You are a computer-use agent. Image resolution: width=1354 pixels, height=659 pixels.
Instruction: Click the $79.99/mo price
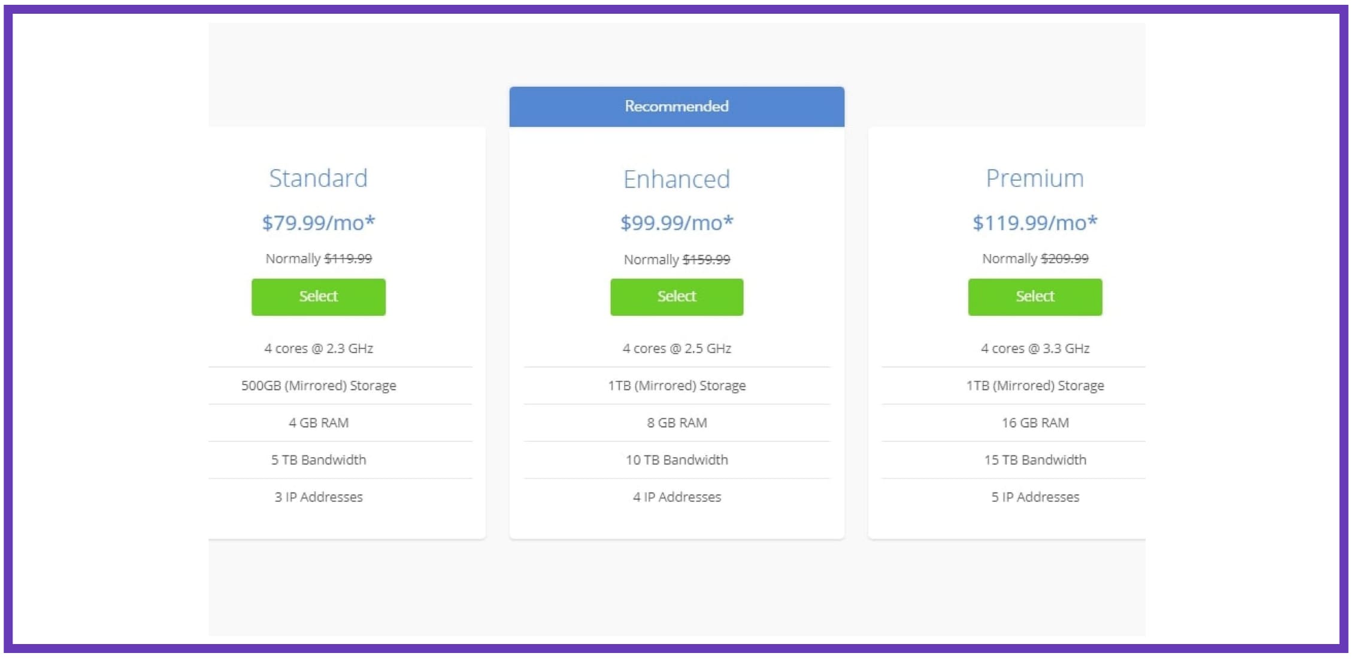point(319,223)
